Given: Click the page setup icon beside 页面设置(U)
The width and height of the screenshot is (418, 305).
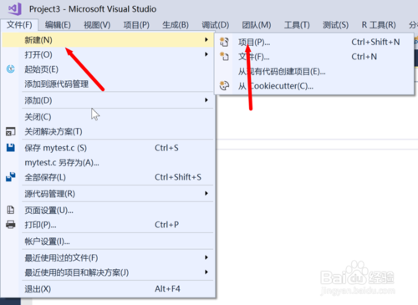Looking at the screenshot, I should 11,210.
